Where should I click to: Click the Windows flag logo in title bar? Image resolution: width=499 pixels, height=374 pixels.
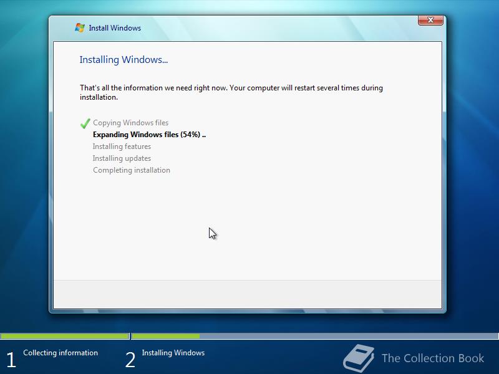coord(80,27)
